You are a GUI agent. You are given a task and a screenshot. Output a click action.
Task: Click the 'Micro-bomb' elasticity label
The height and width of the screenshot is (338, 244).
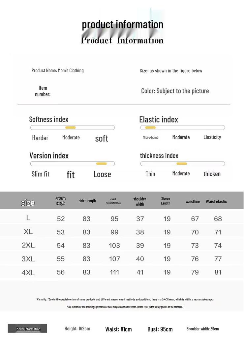click(x=151, y=137)
